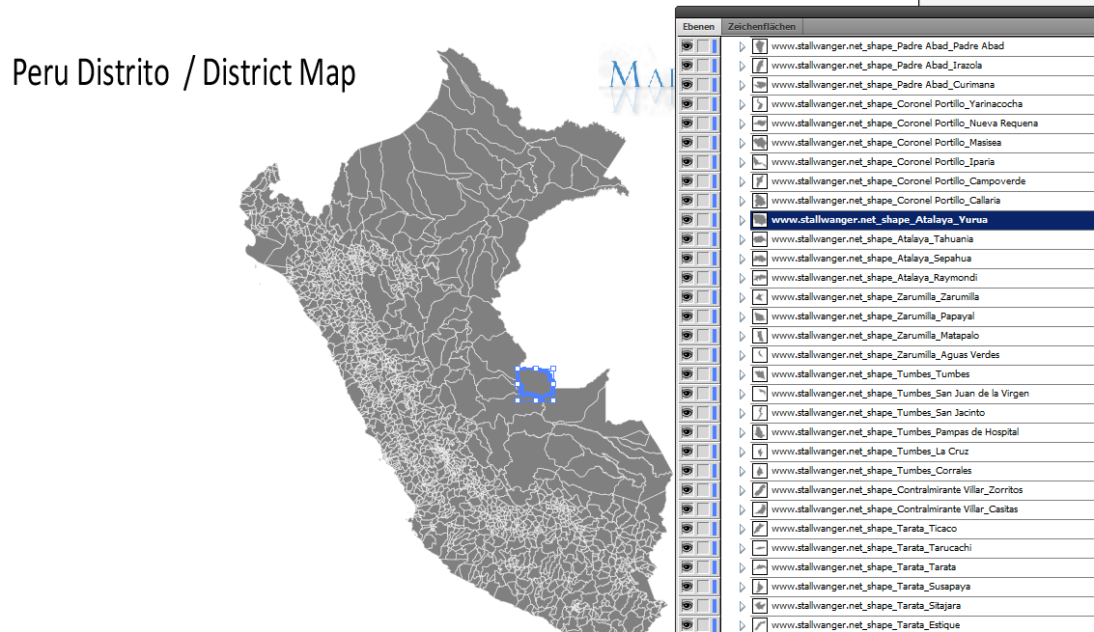Toggle lock box for Coronel Portillo_Masisea layer
Image resolution: width=1094 pixels, height=632 pixels.
click(x=703, y=143)
